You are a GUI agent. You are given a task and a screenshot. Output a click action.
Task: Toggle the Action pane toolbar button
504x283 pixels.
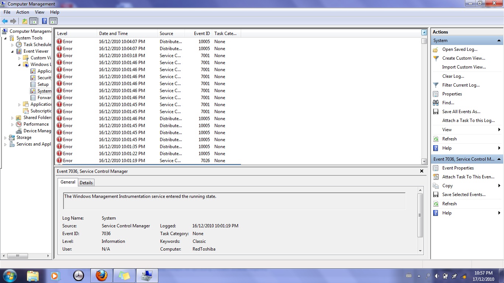[53, 21]
